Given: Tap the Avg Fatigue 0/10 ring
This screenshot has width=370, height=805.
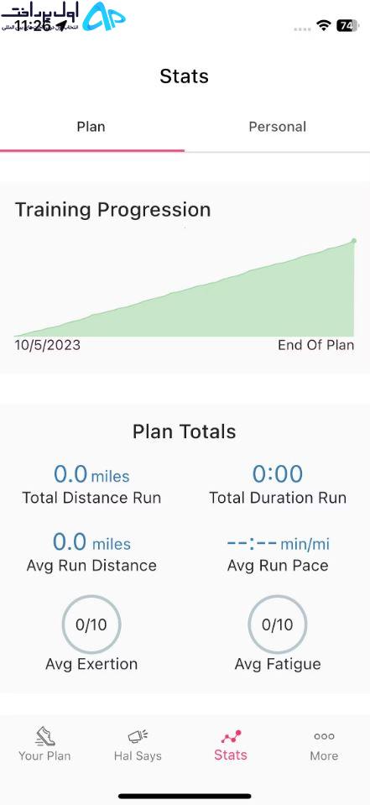Looking at the screenshot, I should pos(278,625).
